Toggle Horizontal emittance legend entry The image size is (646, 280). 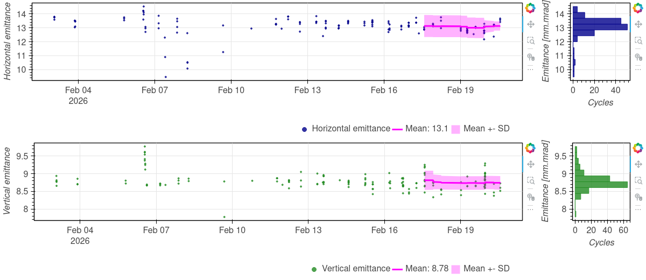pos(350,129)
